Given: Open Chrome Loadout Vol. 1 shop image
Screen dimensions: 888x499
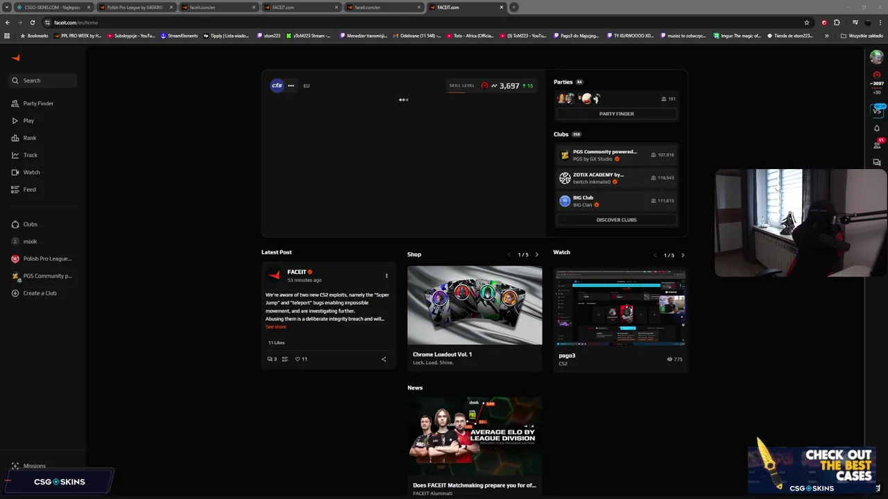Looking at the screenshot, I should (475, 305).
